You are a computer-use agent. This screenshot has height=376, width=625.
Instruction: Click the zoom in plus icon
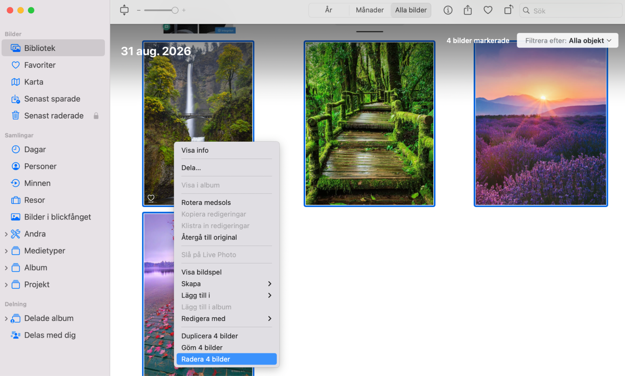click(184, 10)
